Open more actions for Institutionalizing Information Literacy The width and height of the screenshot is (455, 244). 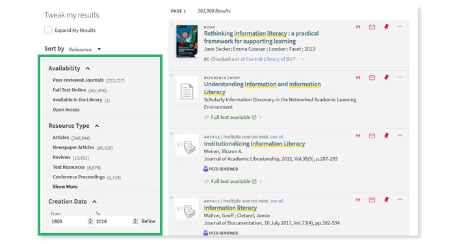pos(400,136)
